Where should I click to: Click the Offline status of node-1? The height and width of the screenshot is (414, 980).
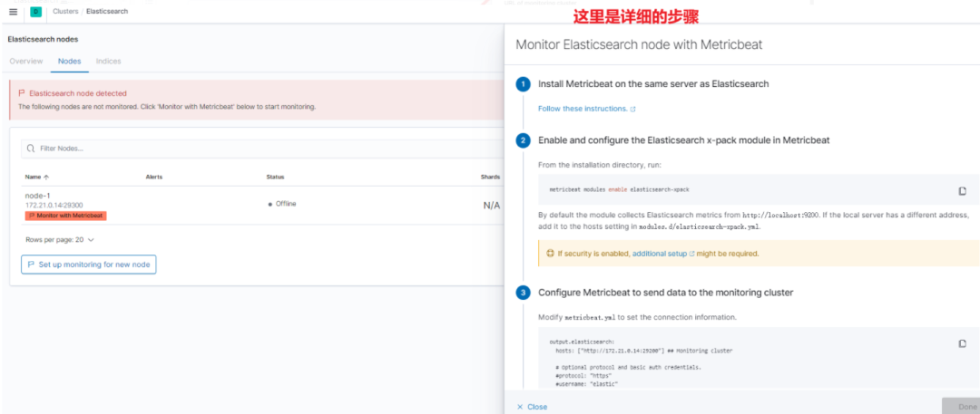coord(282,204)
